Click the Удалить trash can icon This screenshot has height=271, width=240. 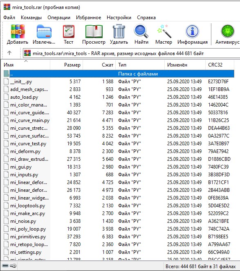point(119,31)
